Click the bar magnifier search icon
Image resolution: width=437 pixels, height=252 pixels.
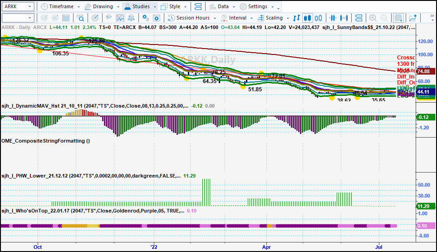[x=80, y=18]
